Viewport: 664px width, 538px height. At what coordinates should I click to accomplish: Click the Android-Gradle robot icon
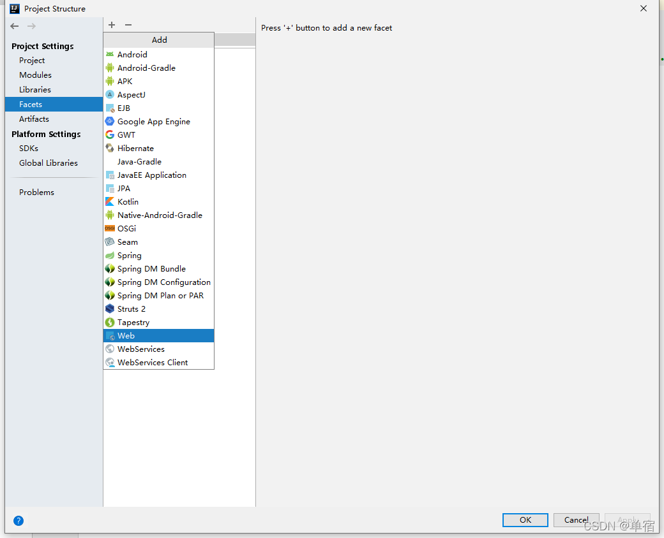point(110,68)
